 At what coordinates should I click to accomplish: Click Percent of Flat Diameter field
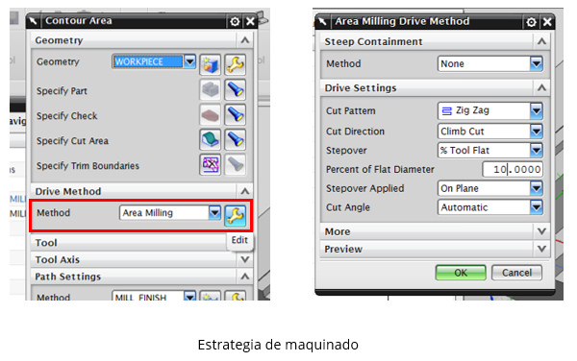513,169
